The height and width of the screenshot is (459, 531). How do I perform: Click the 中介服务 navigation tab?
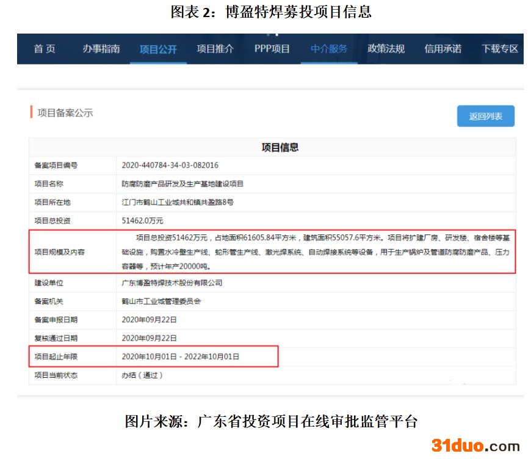pyautogui.click(x=329, y=49)
